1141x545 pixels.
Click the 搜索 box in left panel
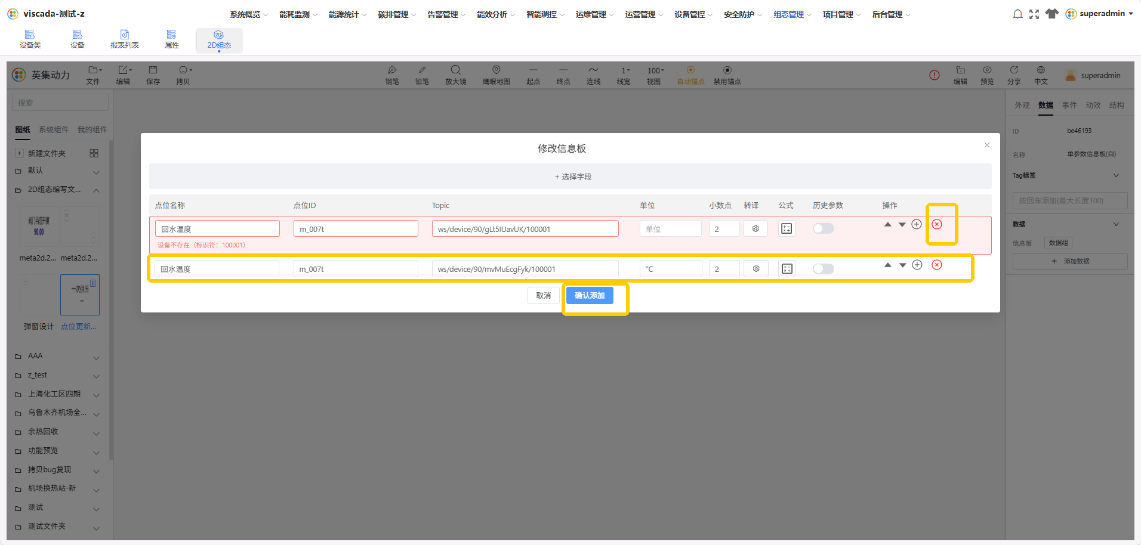coord(60,103)
